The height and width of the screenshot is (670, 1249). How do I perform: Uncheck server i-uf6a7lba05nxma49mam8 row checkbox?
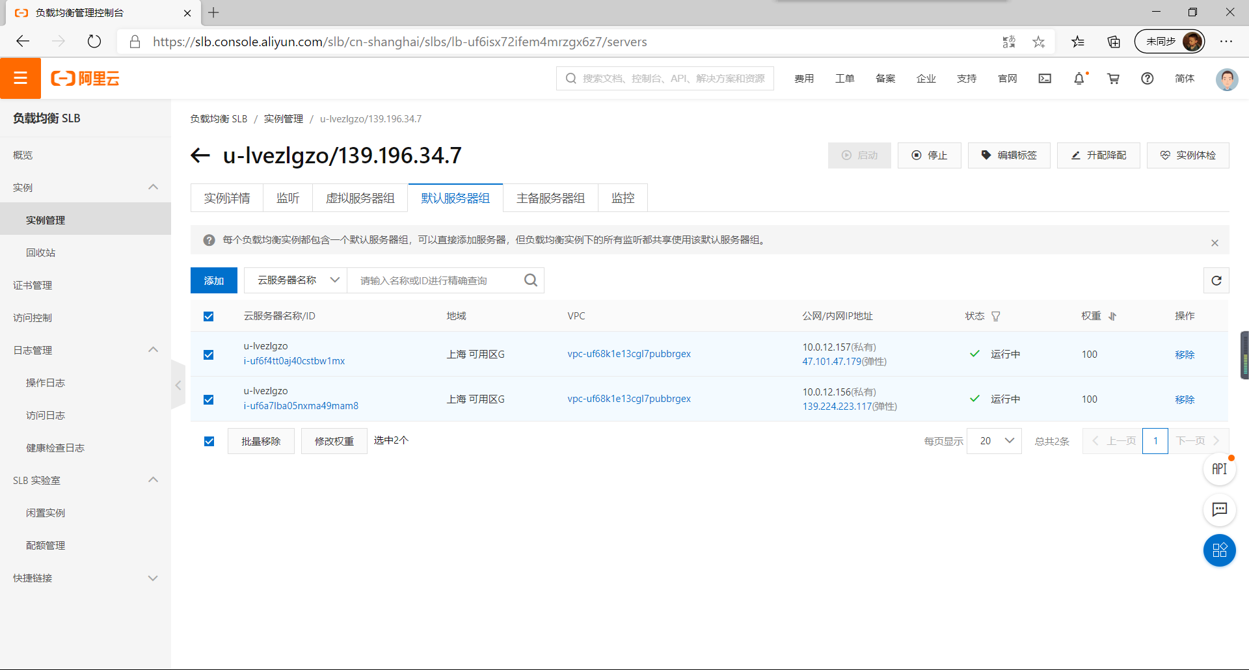tap(208, 399)
